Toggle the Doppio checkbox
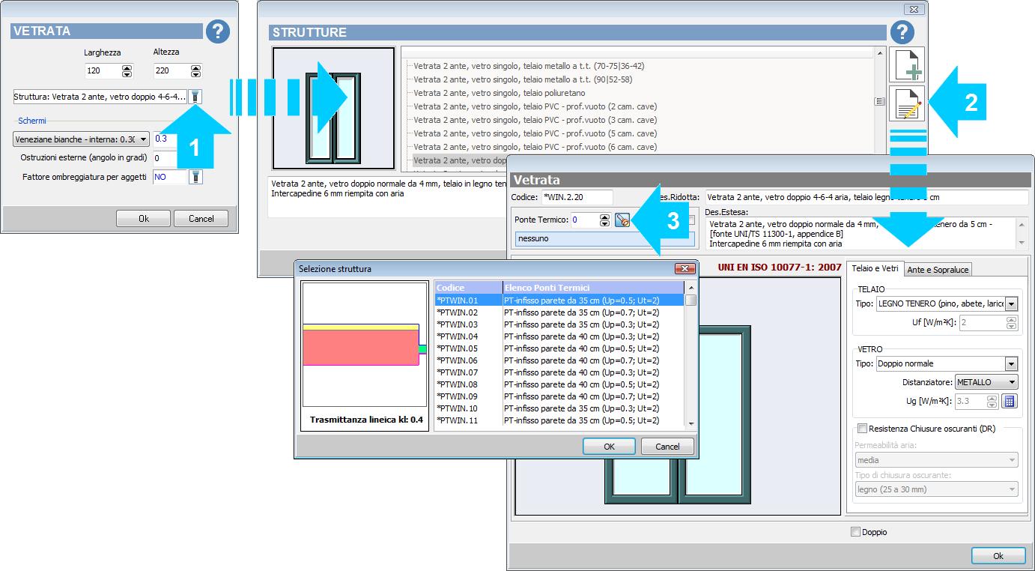The height and width of the screenshot is (571, 1035). click(x=855, y=532)
